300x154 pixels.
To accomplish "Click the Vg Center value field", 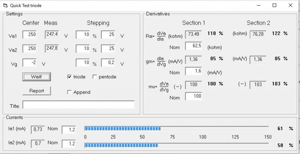I will pos(30,63).
